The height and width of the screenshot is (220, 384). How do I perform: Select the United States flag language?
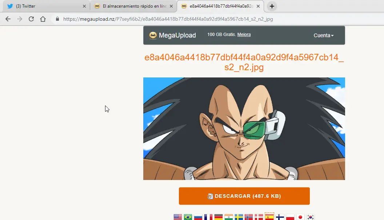tap(178, 217)
